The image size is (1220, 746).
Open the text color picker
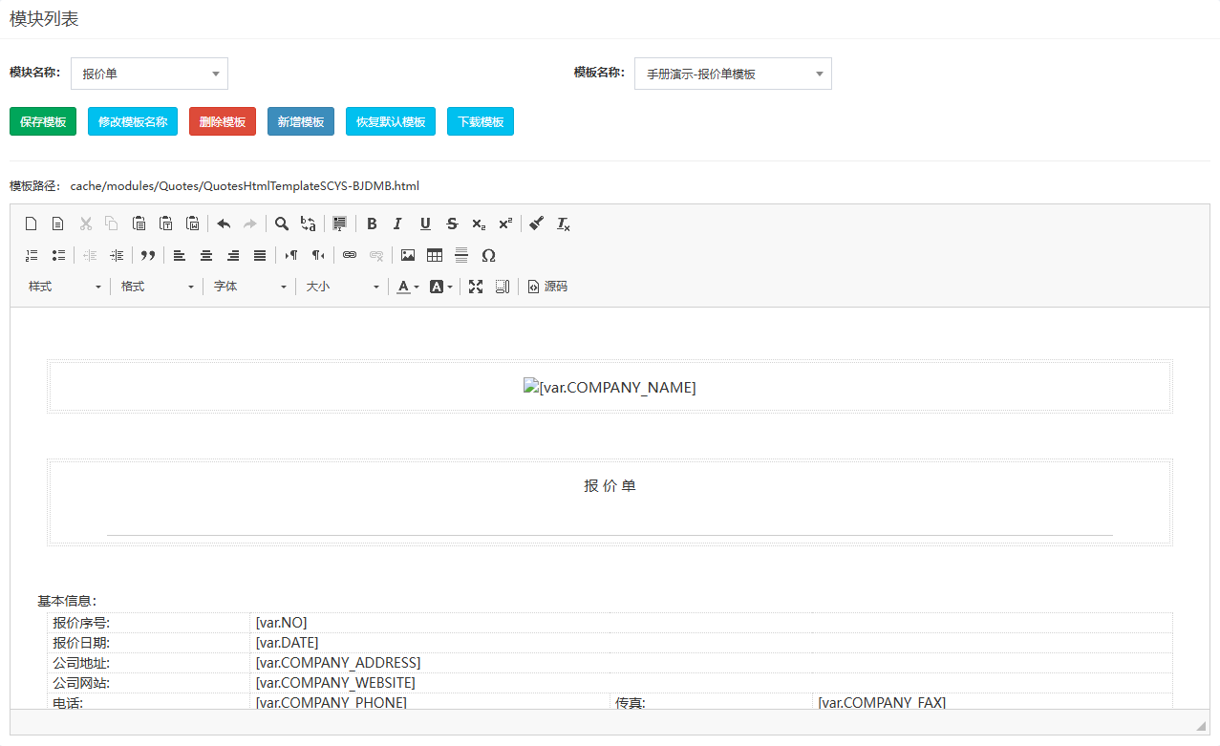(x=408, y=287)
